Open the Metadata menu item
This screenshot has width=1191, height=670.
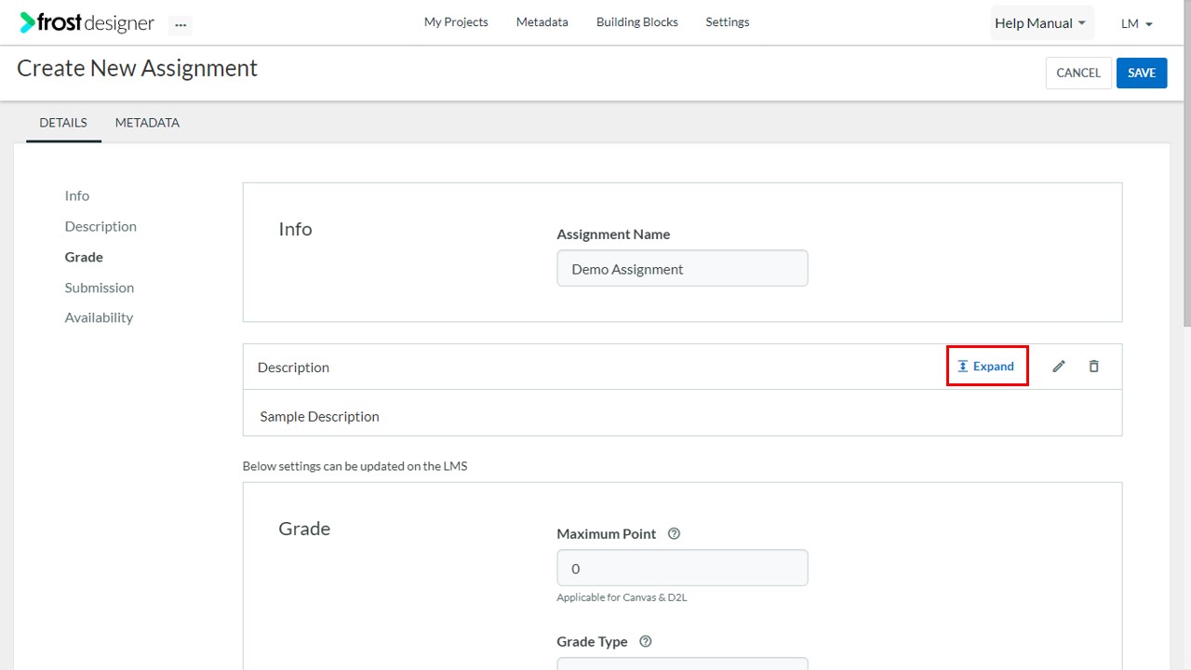[542, 22]
